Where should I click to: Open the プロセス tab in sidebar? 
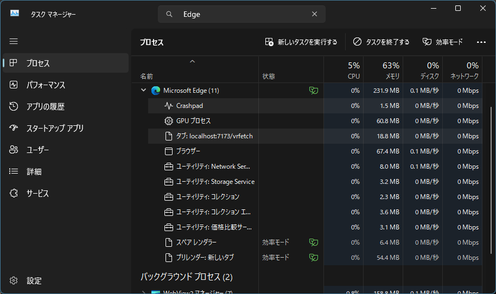[x=66, y=63]
